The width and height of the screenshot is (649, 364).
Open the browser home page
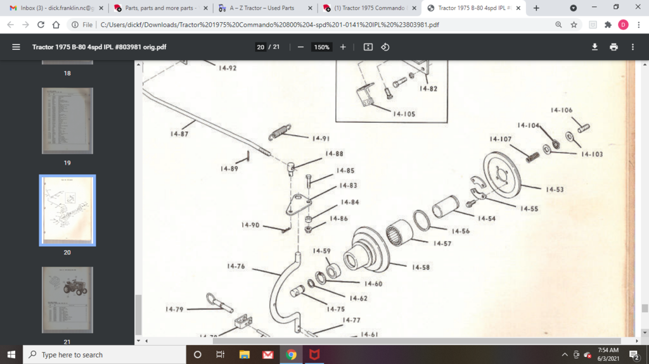(56, 25)
